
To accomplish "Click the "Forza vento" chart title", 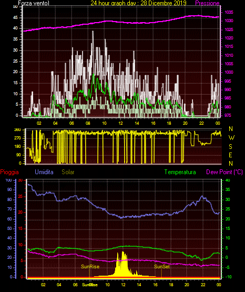I will point(34,3).
